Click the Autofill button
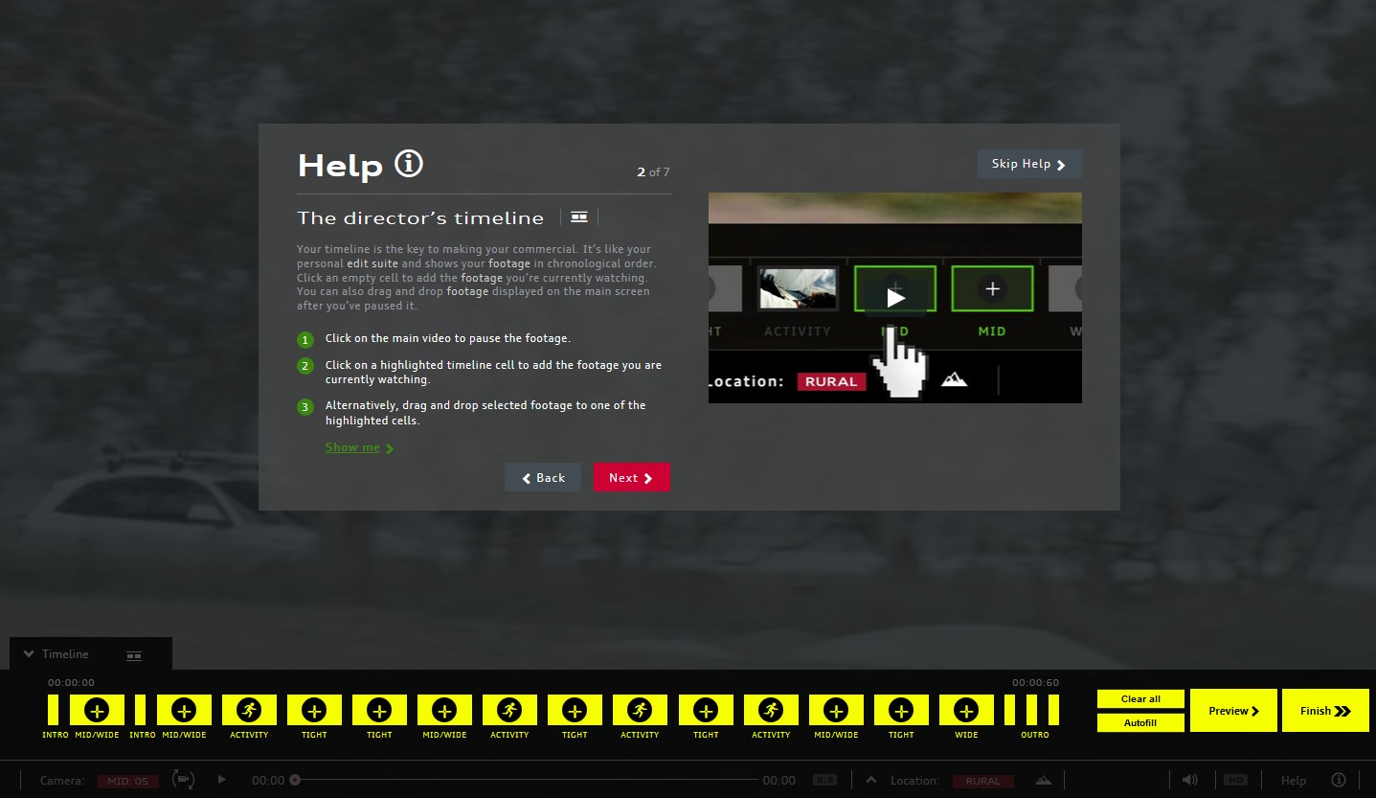 1140,722
